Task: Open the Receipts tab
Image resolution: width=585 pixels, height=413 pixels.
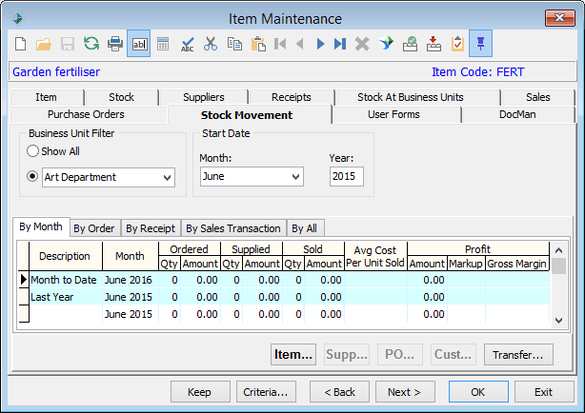Action: [x=291, y=97]
